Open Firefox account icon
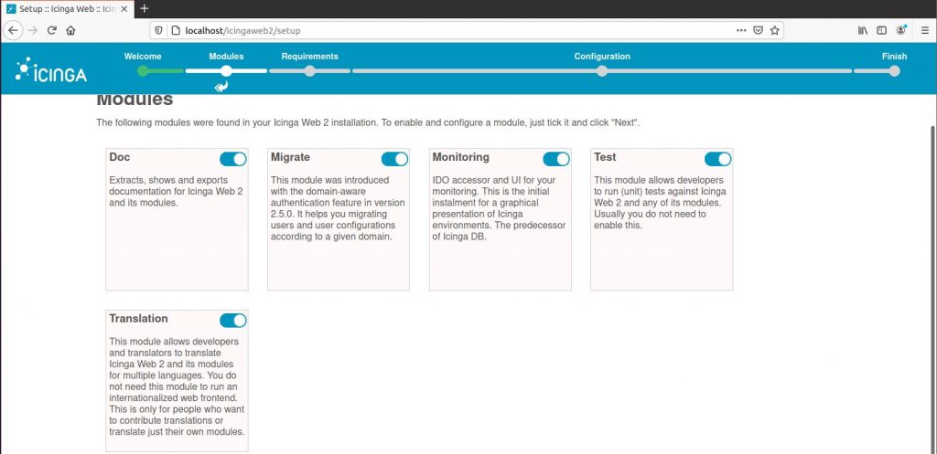This screenshot has height=454, width=937. tap(900, 30)
